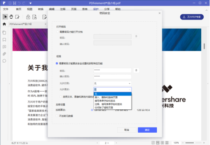Screen dimensions: 210x145
Task: Select the 128 bit AES radio button
Action: [x=92, y=110]
